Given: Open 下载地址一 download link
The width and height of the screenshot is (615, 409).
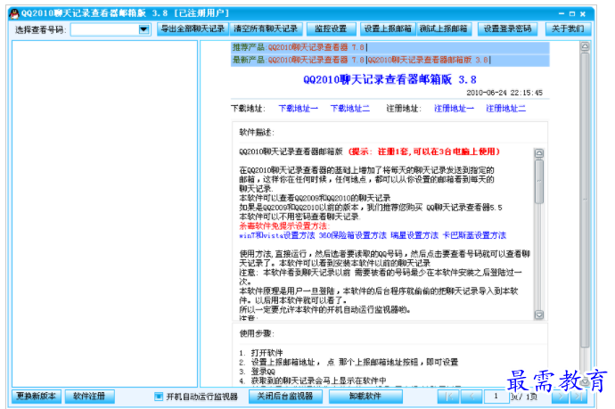Looking at the screenshot, I should [x=298, y=108].
